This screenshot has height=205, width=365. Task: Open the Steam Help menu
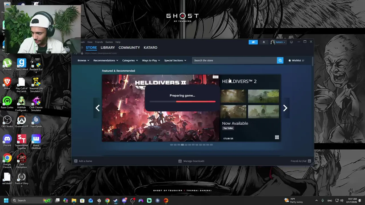(118, 42)
